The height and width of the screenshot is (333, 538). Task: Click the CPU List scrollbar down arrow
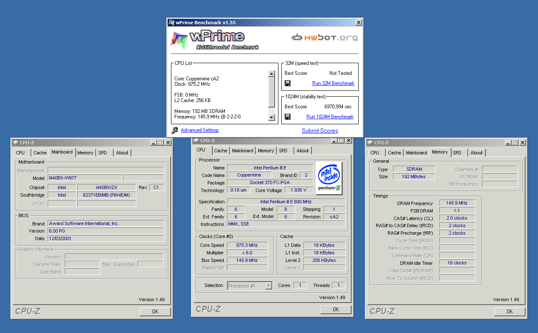(x=271, y=118)
